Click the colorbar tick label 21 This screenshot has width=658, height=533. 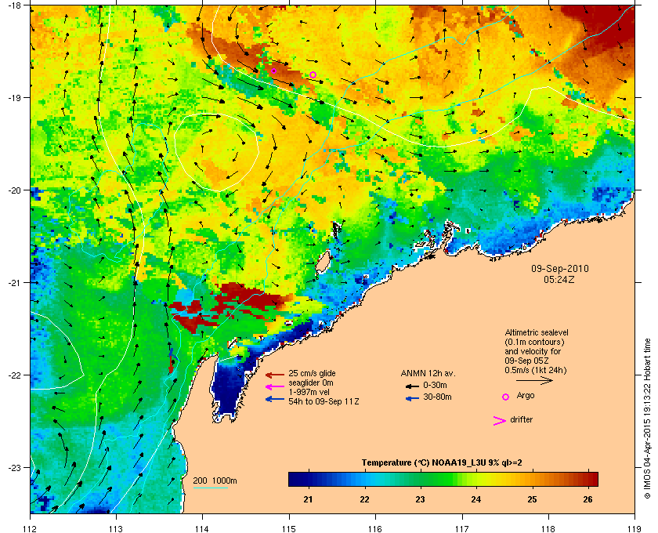tap(308, 499)
